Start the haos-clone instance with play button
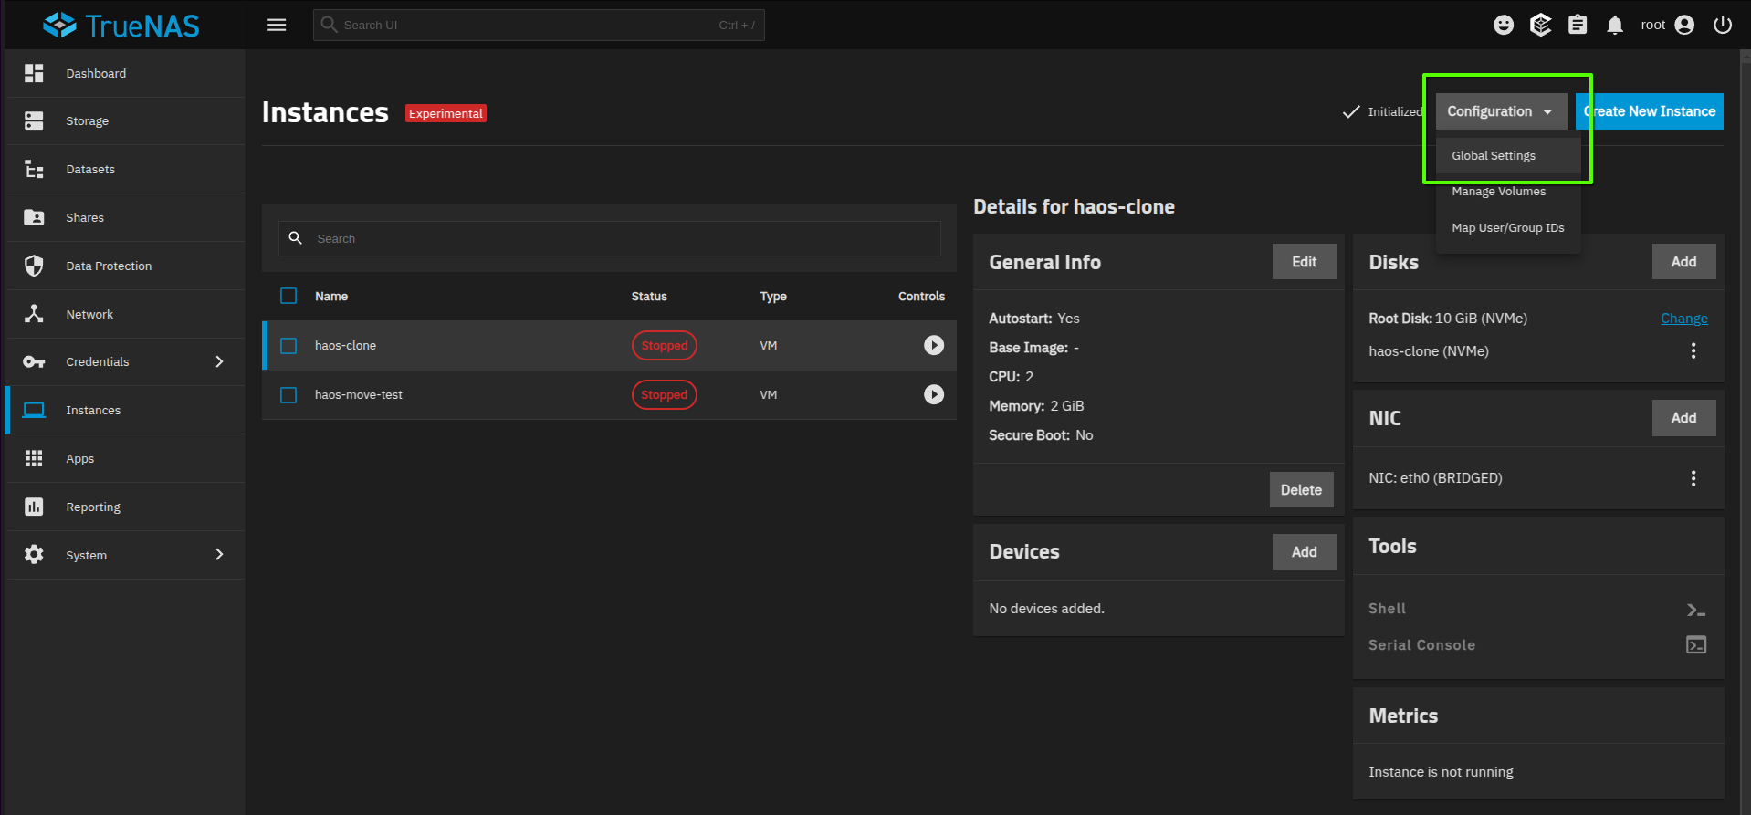This screenshot has width=1751, height=815. pos(933,345)
